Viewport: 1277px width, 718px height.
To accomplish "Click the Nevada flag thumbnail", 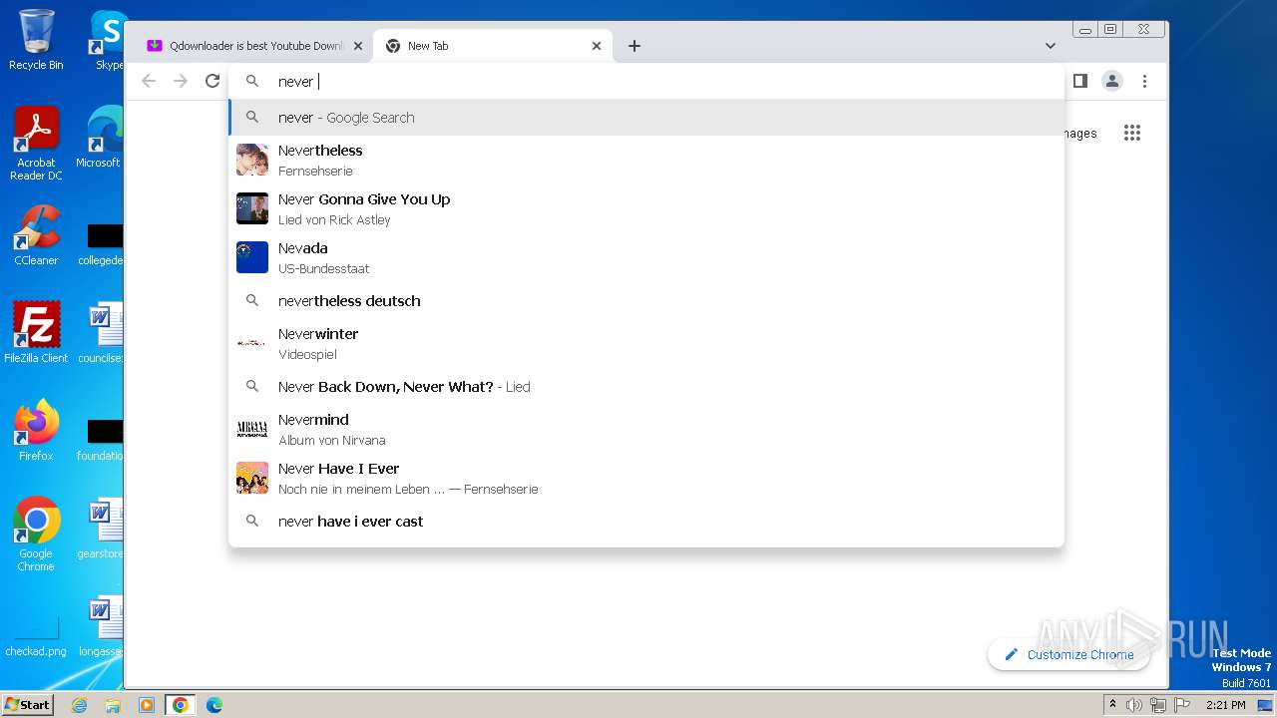I will [252, 257].
